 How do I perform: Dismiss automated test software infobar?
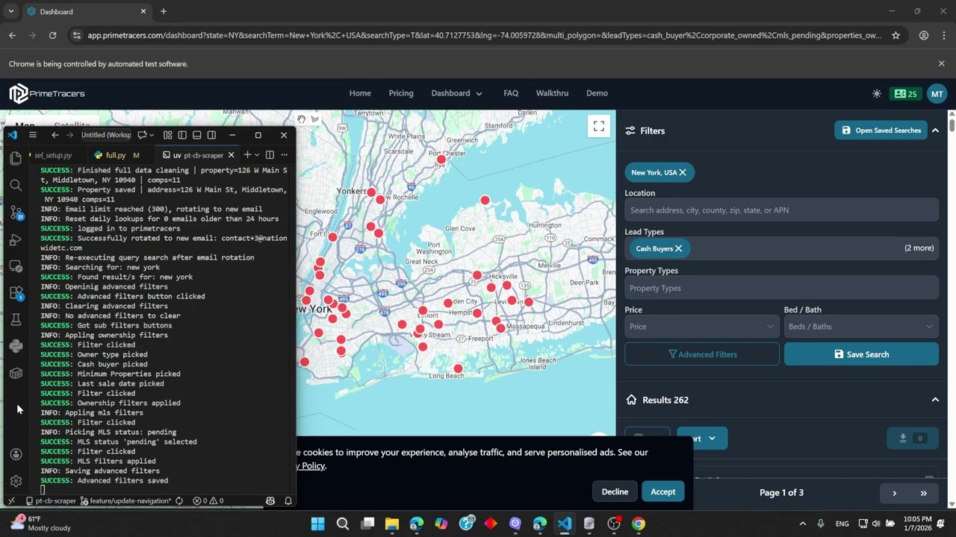point(941,64)
